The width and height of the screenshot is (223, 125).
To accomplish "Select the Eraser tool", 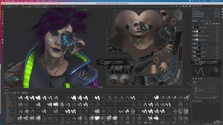I will coord(3,12).
